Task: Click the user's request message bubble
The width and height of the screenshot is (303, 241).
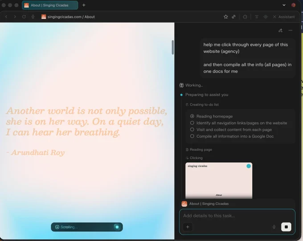Action: tap(247, 58)
